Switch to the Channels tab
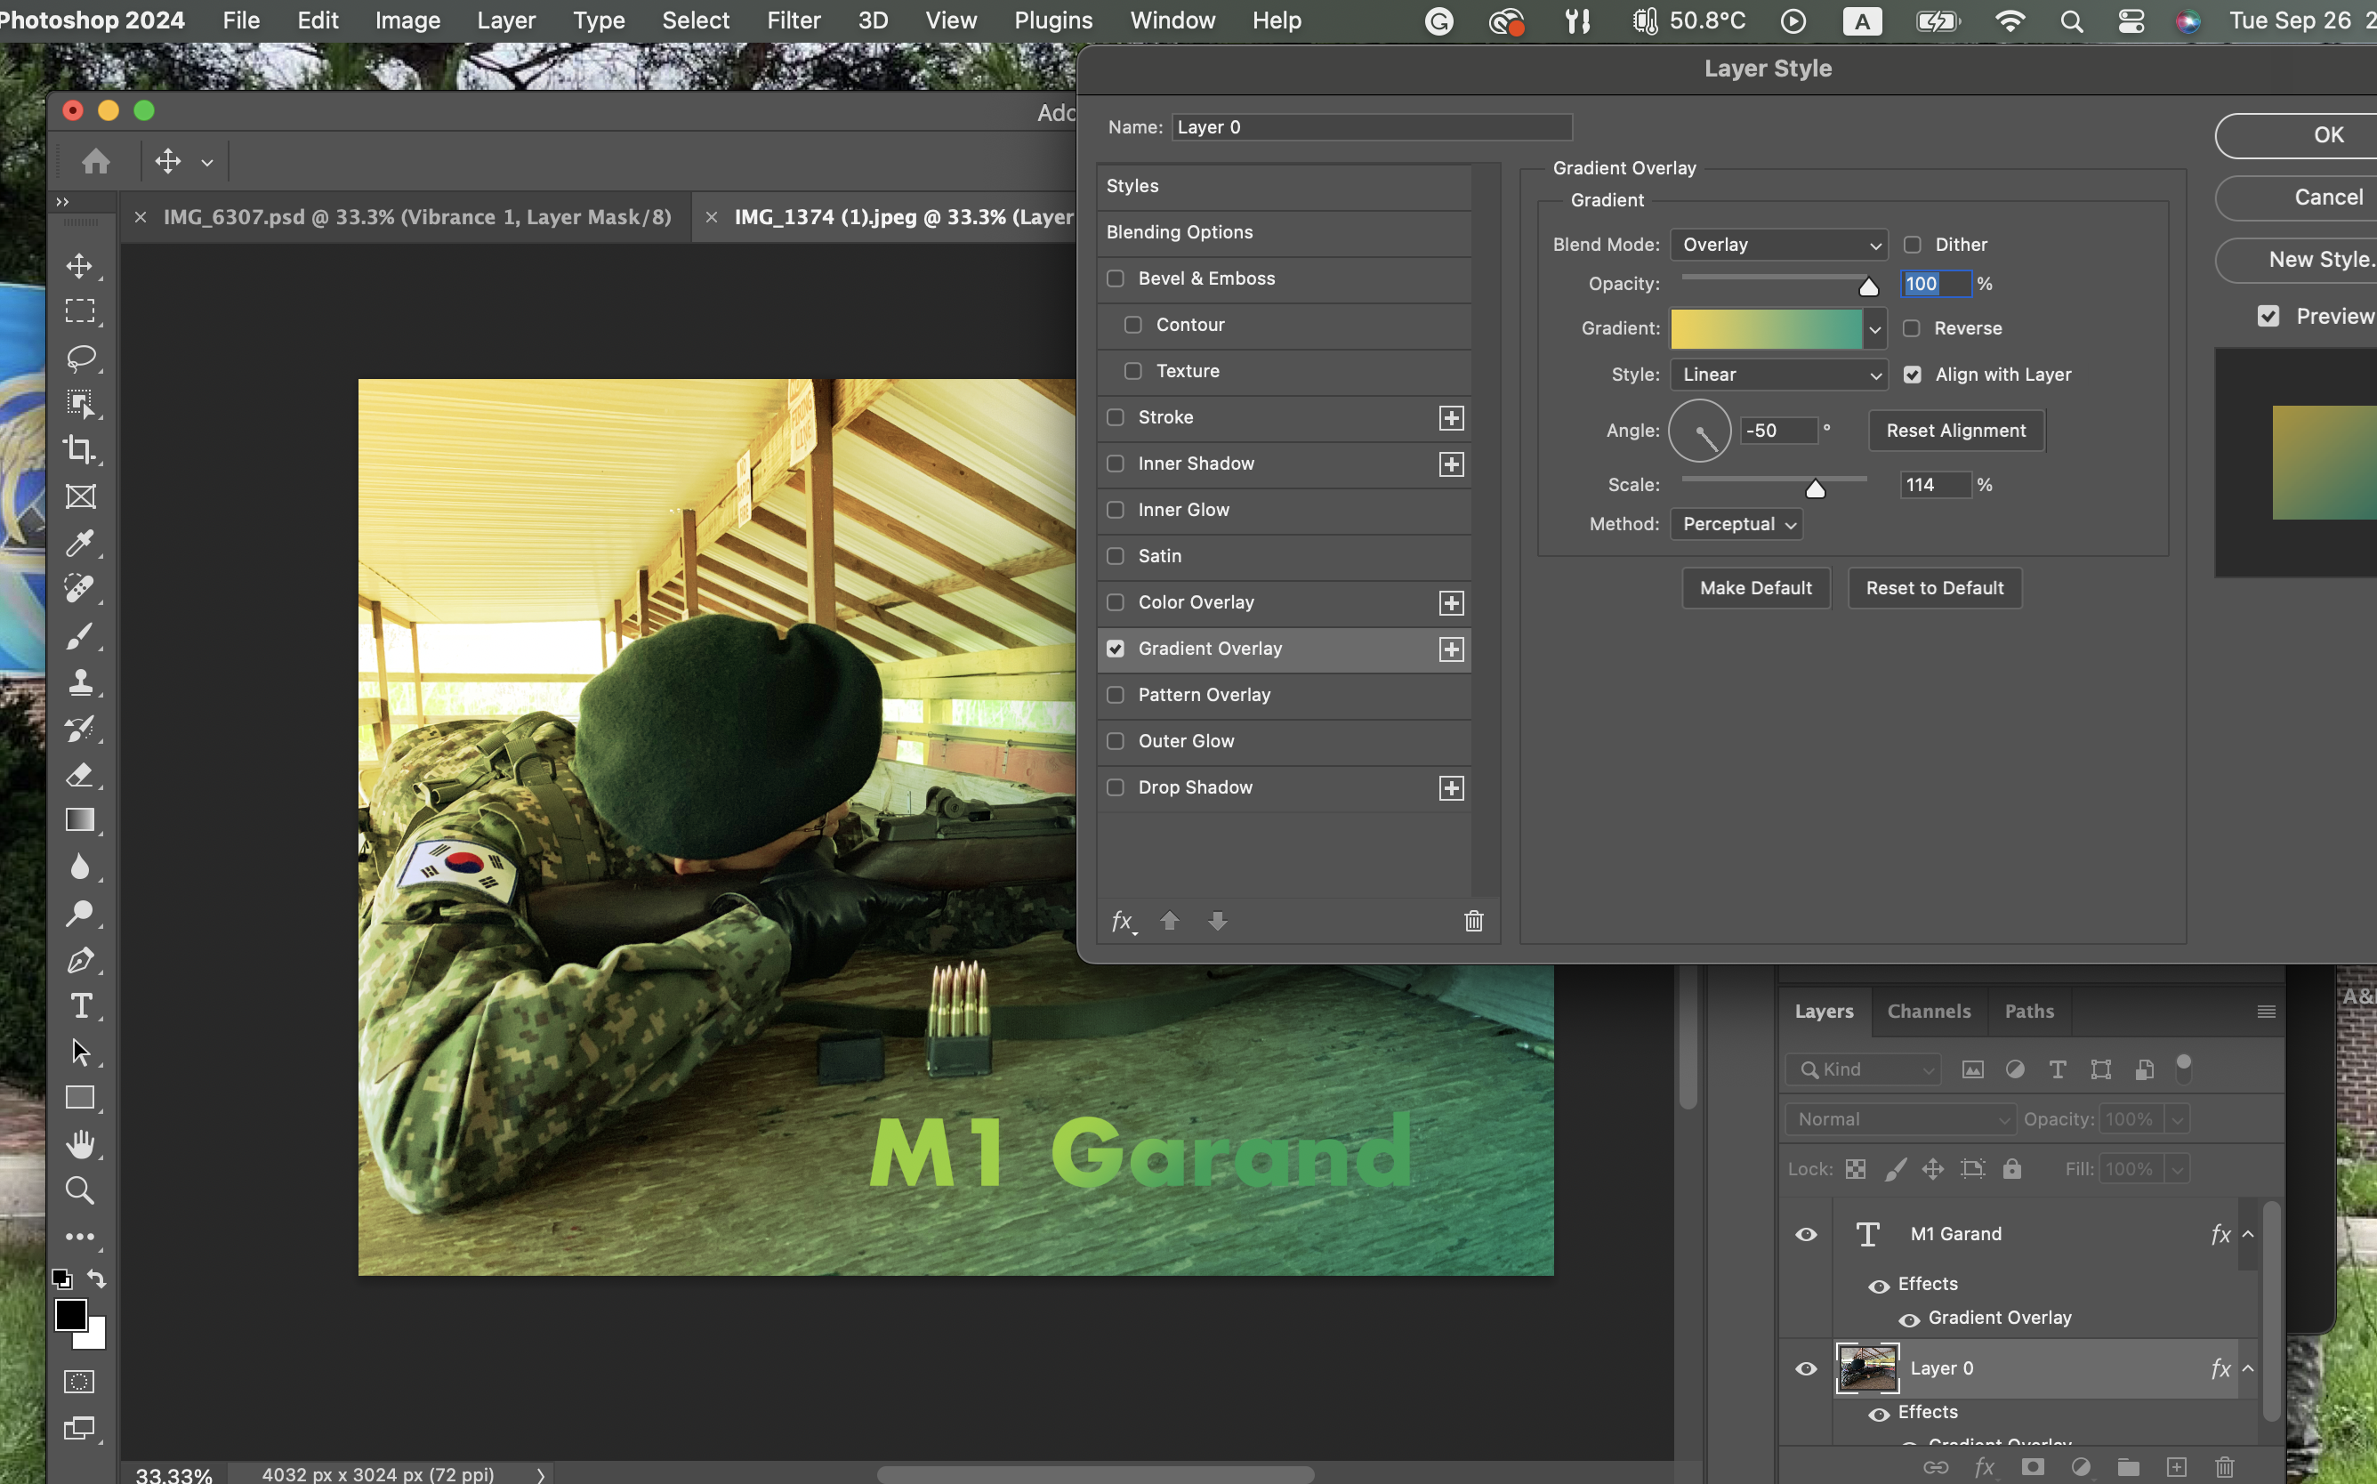This screenshot has width=2377, height=1484. click(1929, 1011)
